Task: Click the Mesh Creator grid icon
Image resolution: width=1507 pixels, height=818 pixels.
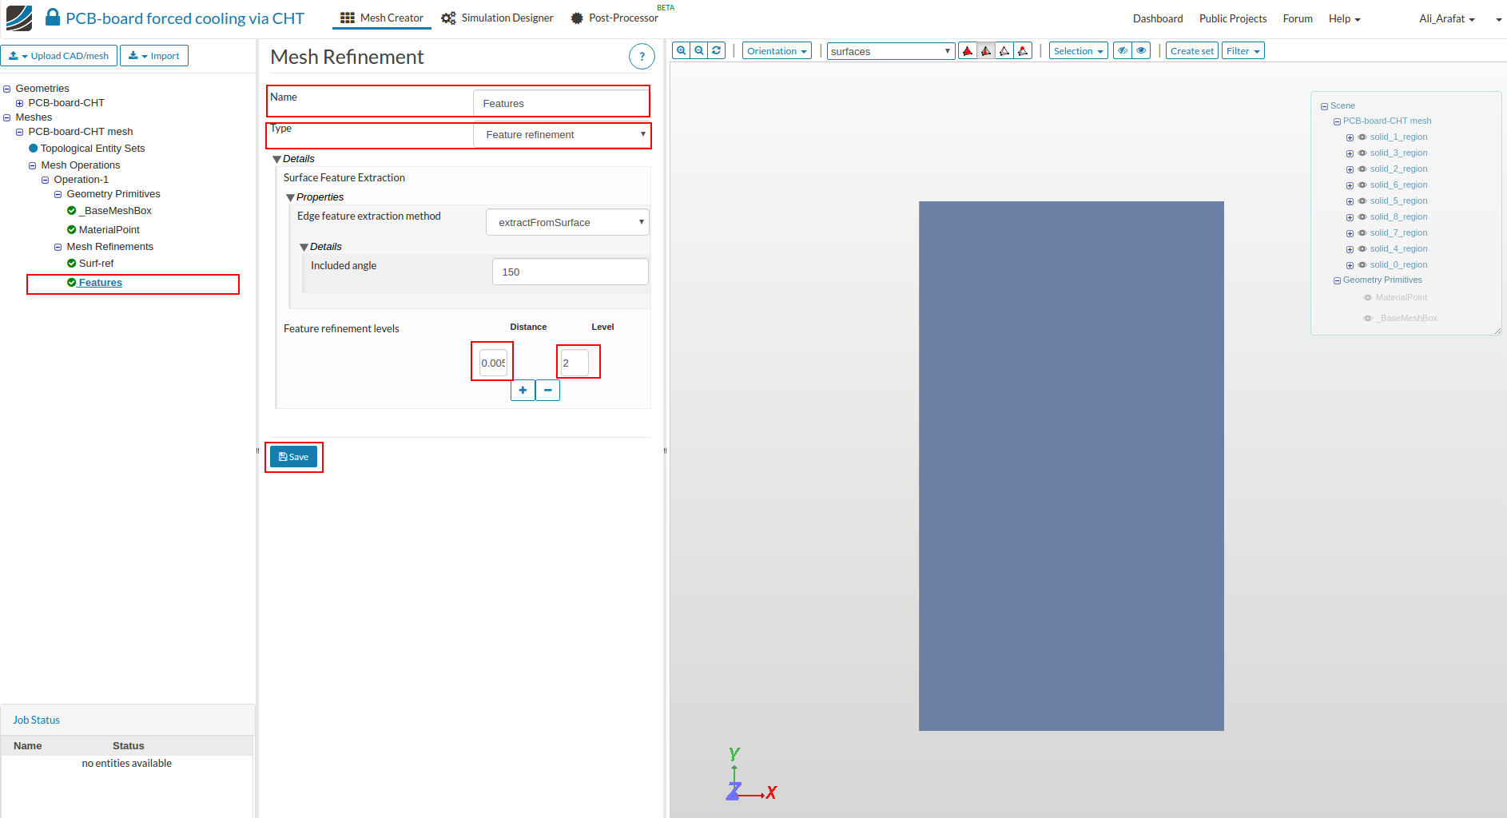Action: point(348,18)
